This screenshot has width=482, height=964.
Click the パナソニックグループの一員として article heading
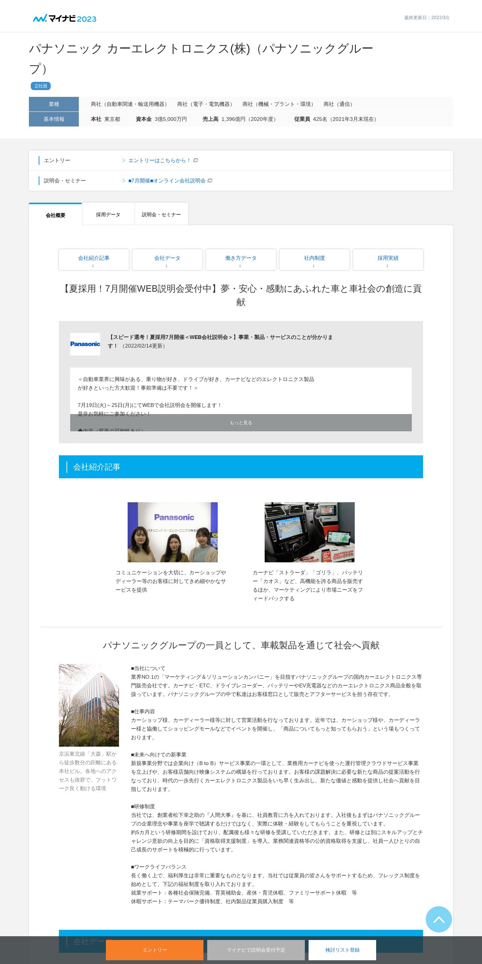pyautogui.click(x=241, y=645)
